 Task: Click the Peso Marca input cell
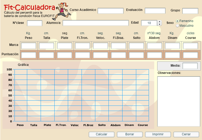click(x=28, y=46)
